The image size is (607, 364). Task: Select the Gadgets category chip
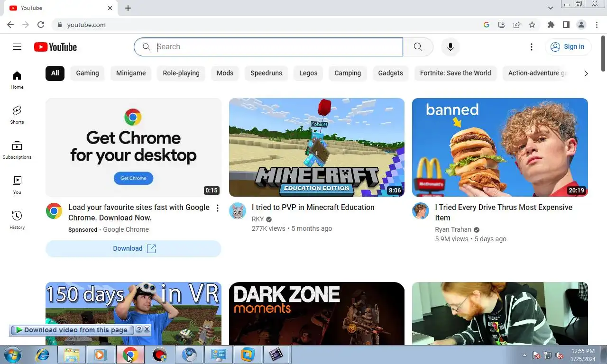coord(391,73)
